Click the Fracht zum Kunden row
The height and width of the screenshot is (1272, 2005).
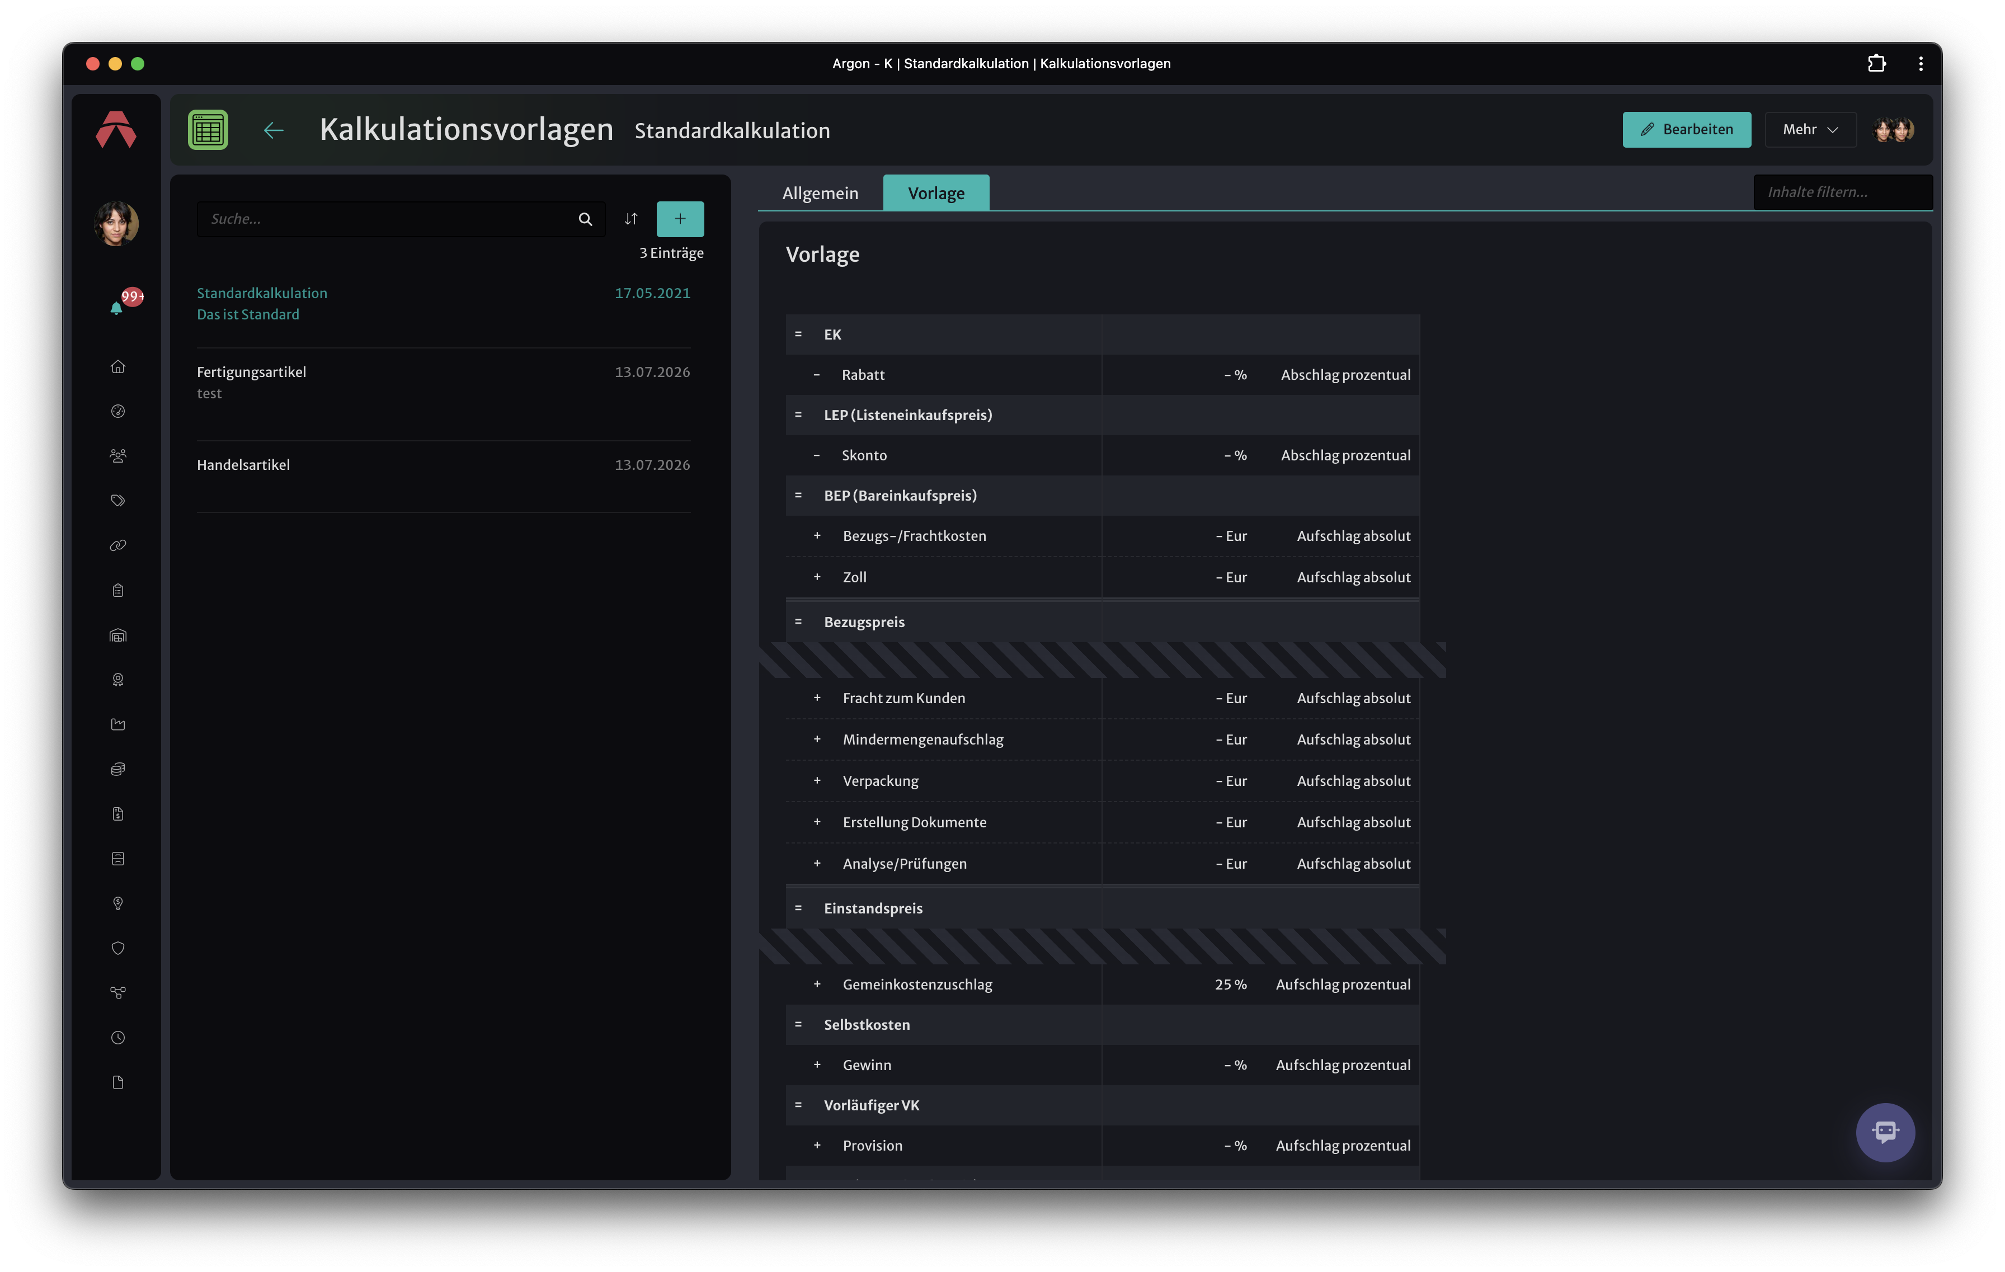pyautogui.click(x=1103, y=699)
